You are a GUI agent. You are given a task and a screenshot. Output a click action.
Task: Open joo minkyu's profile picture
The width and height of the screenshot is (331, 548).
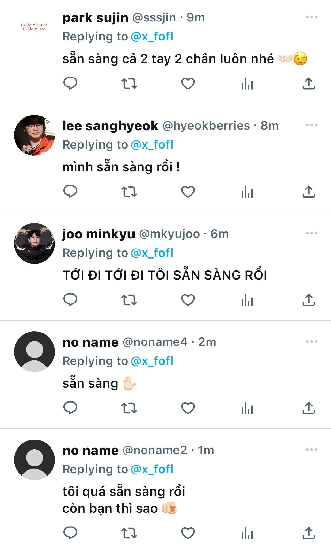point(34,243)
